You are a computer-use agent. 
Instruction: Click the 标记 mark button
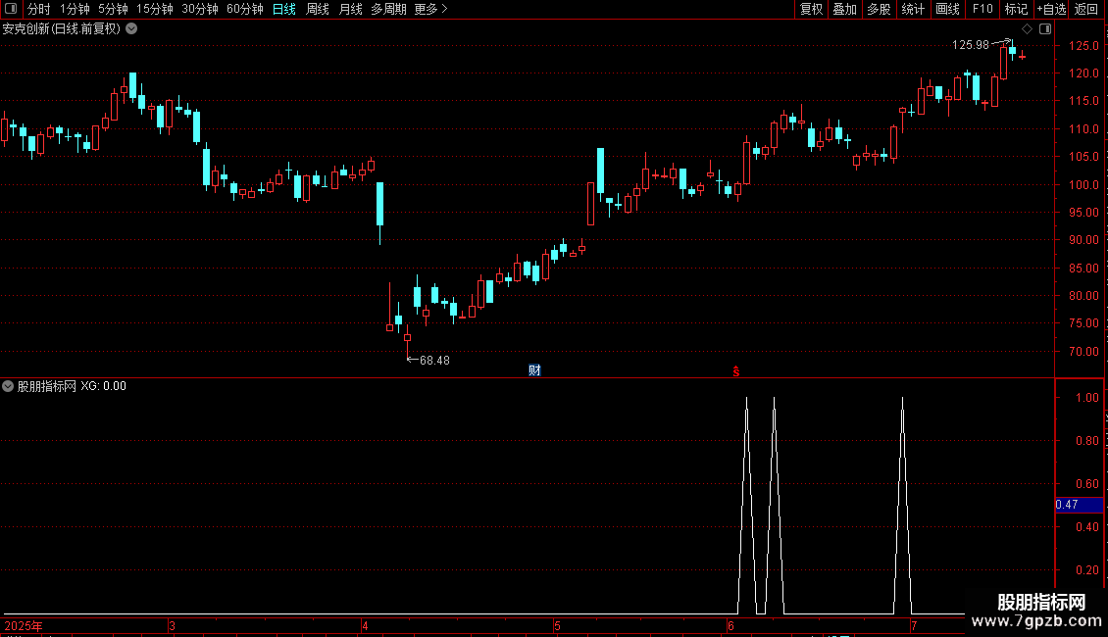(1016, 9)
